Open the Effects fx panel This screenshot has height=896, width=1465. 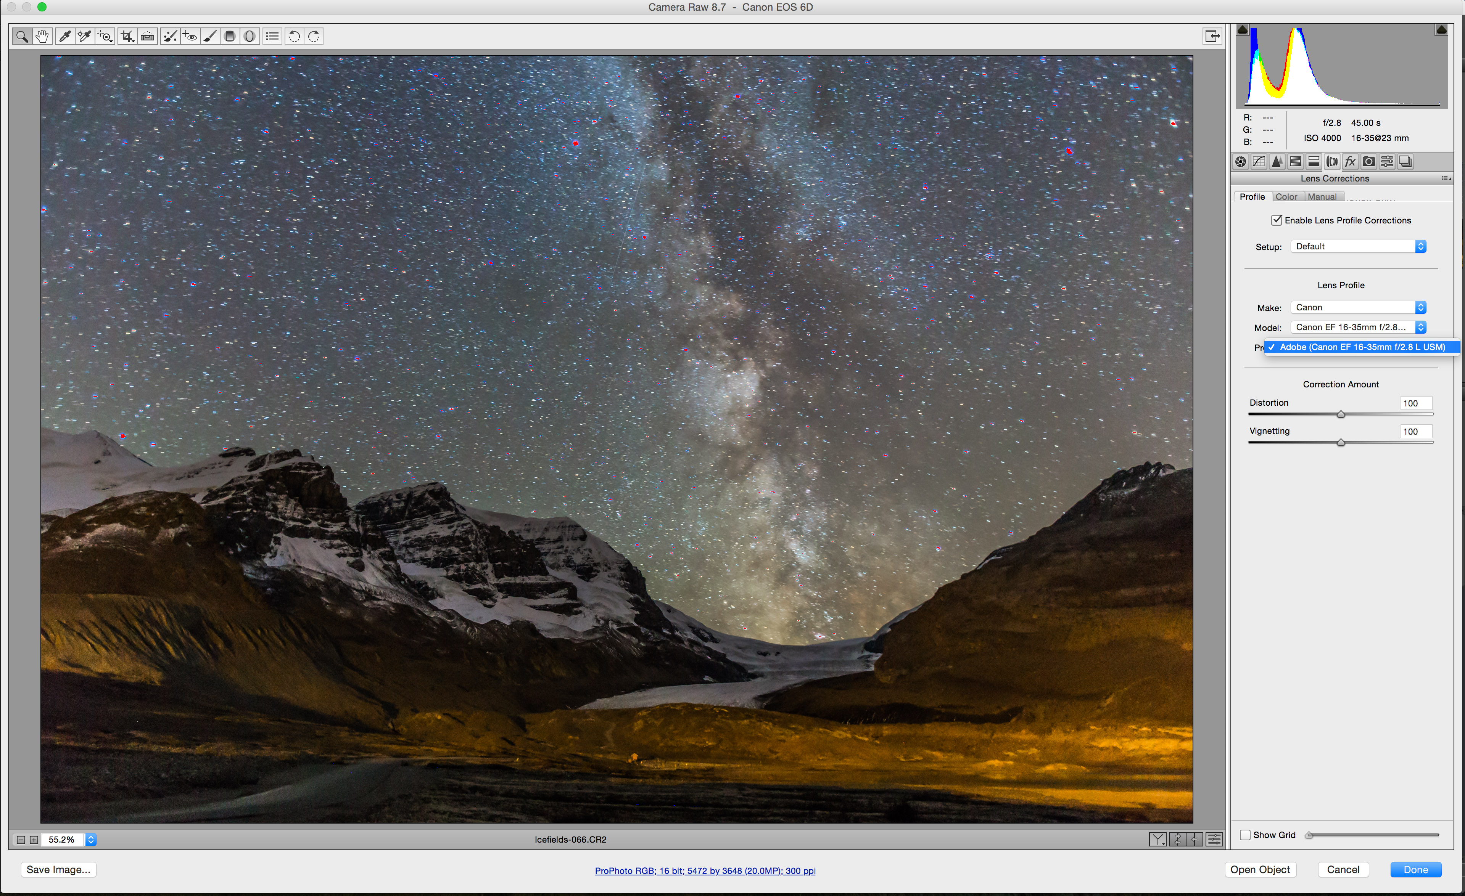coord(1350,162)
